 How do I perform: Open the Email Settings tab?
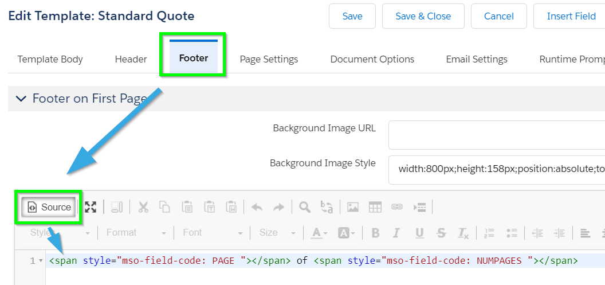[x=477, y=60]
